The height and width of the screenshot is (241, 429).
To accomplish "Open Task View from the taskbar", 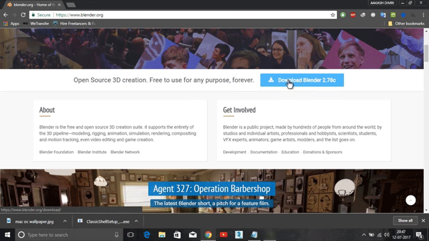I will (x=131, y=235).
